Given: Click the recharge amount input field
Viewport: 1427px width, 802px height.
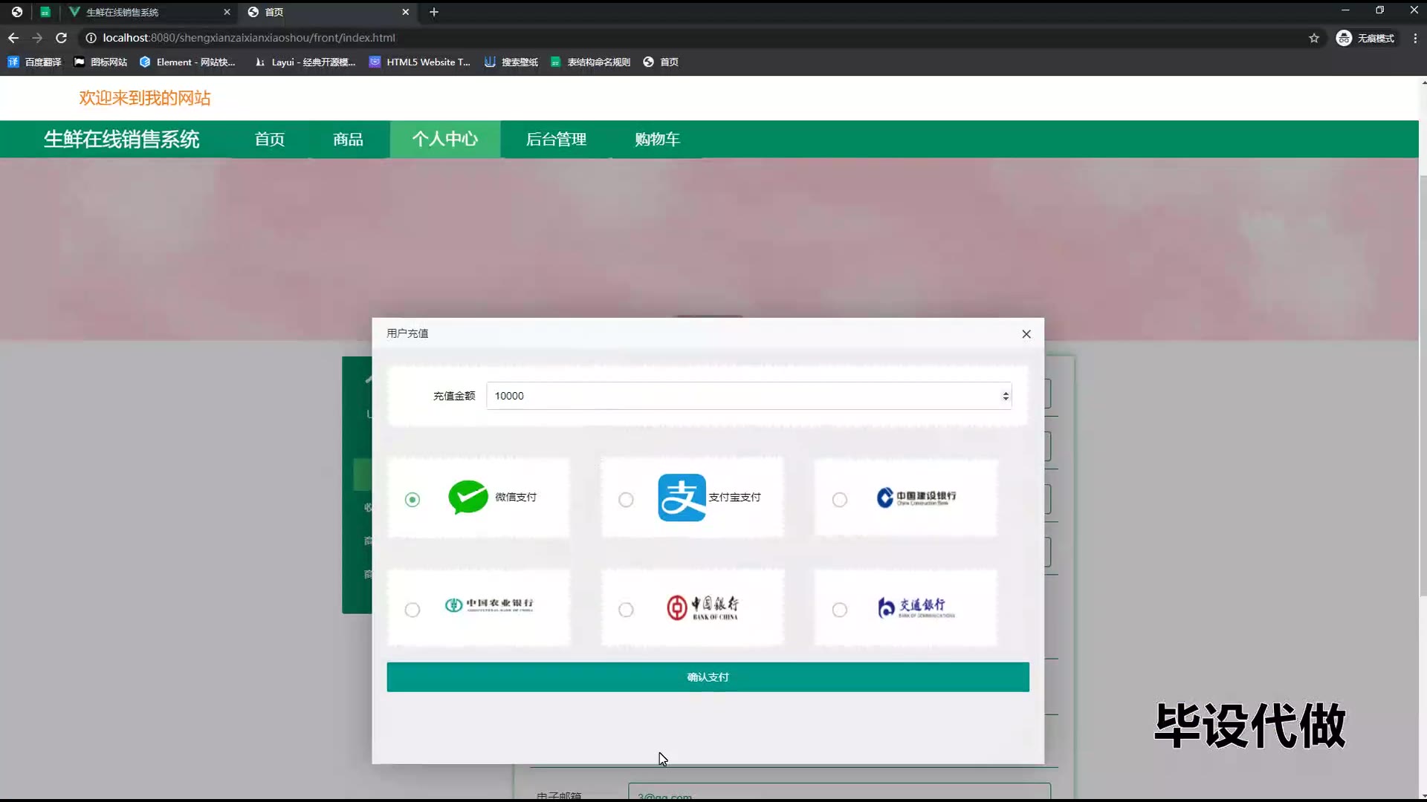Looking at the screenshot, I should click(743, 396).
